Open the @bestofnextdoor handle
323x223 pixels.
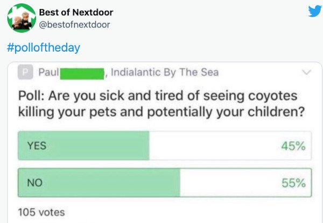(74, 25)
